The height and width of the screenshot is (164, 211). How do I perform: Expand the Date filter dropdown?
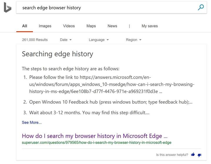66,40
